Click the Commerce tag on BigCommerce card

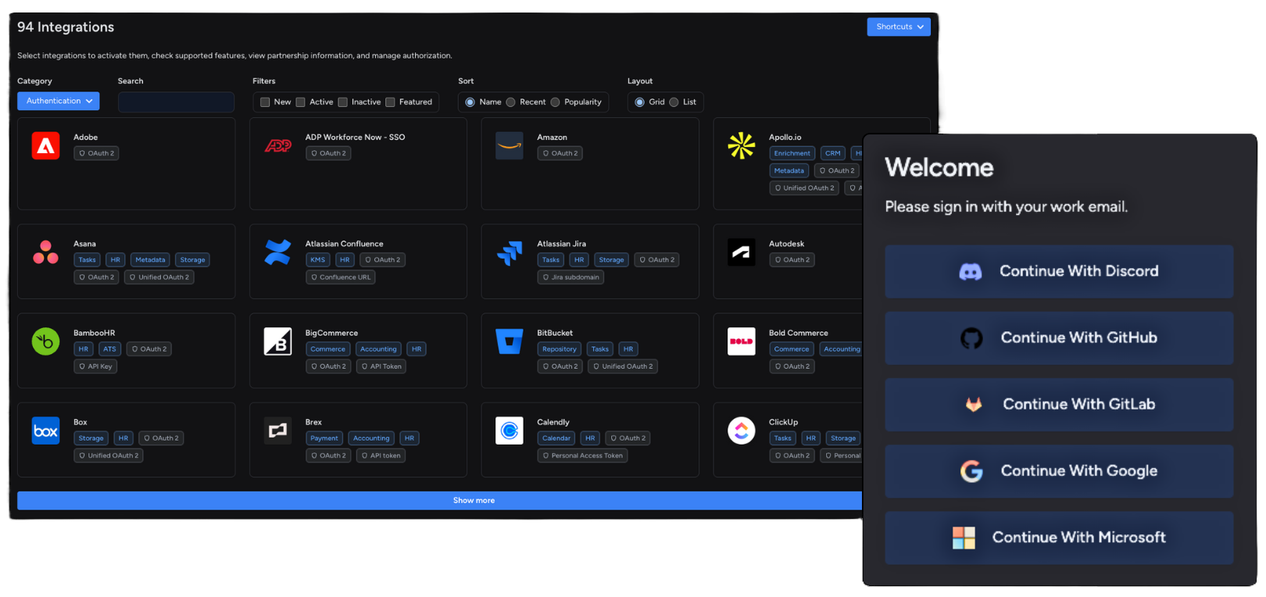coord(327,349)
